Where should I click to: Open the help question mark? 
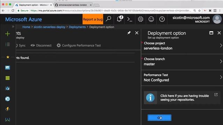click(162, 19)
